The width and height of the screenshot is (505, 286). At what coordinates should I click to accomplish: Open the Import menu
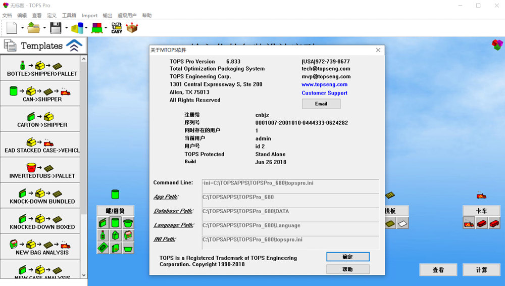(89, 15)
